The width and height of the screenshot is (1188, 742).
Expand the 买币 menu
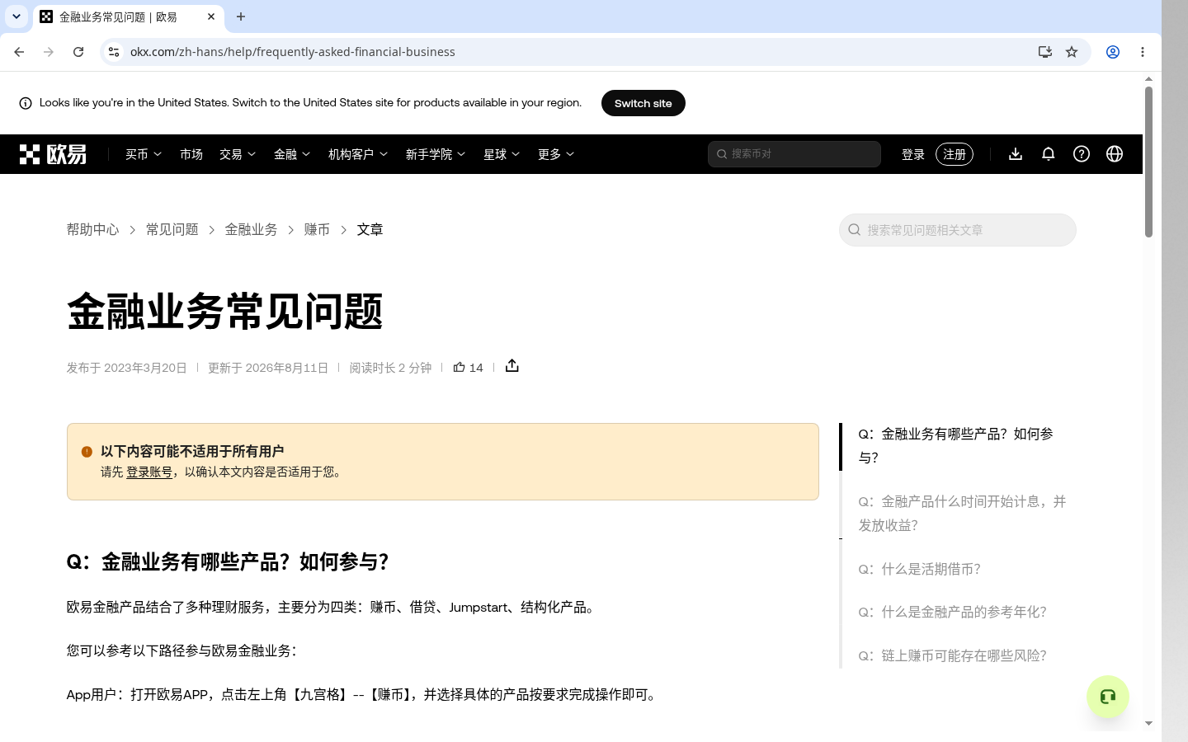tap(144, 154)
